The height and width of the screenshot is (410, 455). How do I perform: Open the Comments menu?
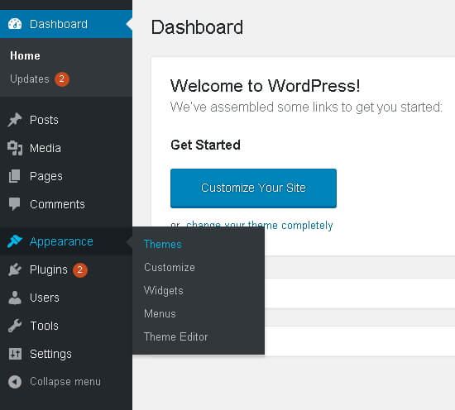pyautogui.click(x=57, y=204)
